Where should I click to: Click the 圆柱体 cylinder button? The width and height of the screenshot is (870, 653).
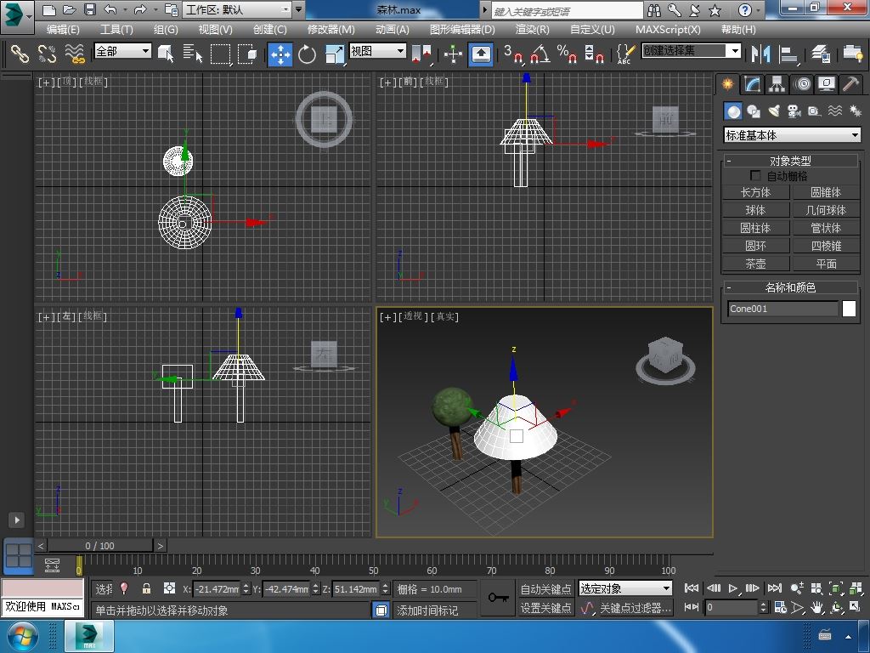tap(755, 228)
